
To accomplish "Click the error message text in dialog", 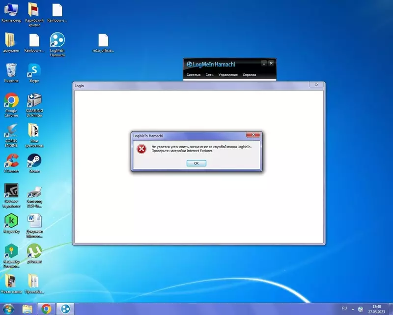I will (x=201, y=149).
